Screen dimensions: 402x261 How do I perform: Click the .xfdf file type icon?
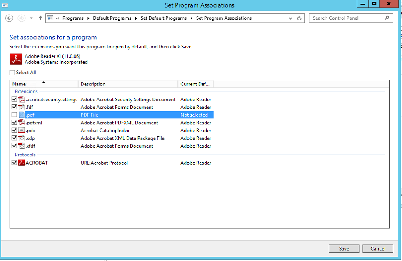click(22, 146)
